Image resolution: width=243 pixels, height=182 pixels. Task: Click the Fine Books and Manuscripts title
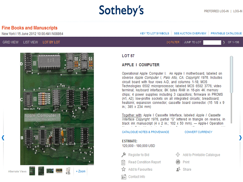[29, 28]
